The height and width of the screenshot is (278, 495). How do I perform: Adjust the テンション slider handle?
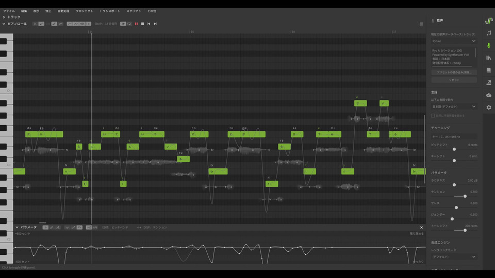point(465,196)
